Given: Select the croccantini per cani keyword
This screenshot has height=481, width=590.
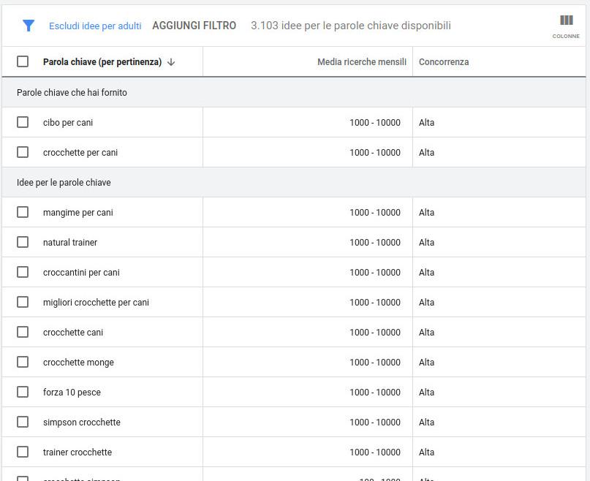Looking at the screenshot, I should tap(81, 273).
